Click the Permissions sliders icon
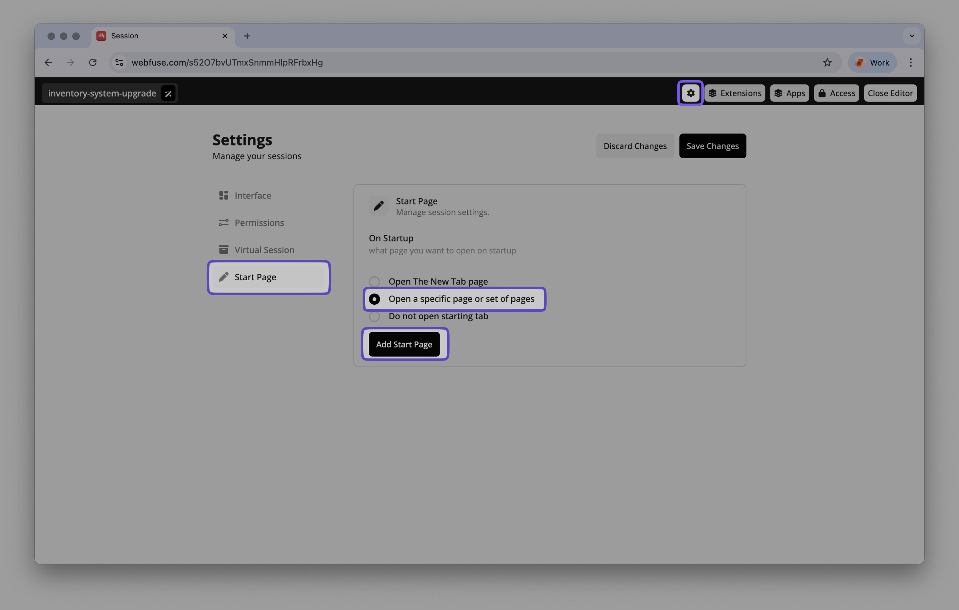The height and width of the screenshot is (610, 959). [x=224, y=222]
